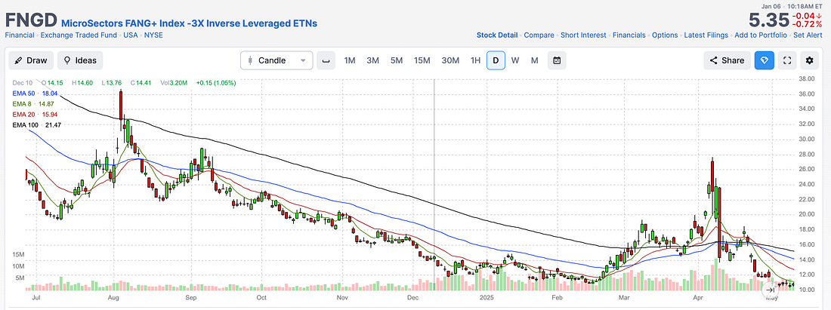Click the FNGD ticker symbol
The height and width of the screenshot is (310, 831).
click(x=31, y=19)
